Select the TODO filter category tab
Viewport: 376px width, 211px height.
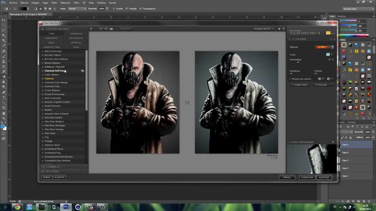pyautogui.click(x=52, y=34)
